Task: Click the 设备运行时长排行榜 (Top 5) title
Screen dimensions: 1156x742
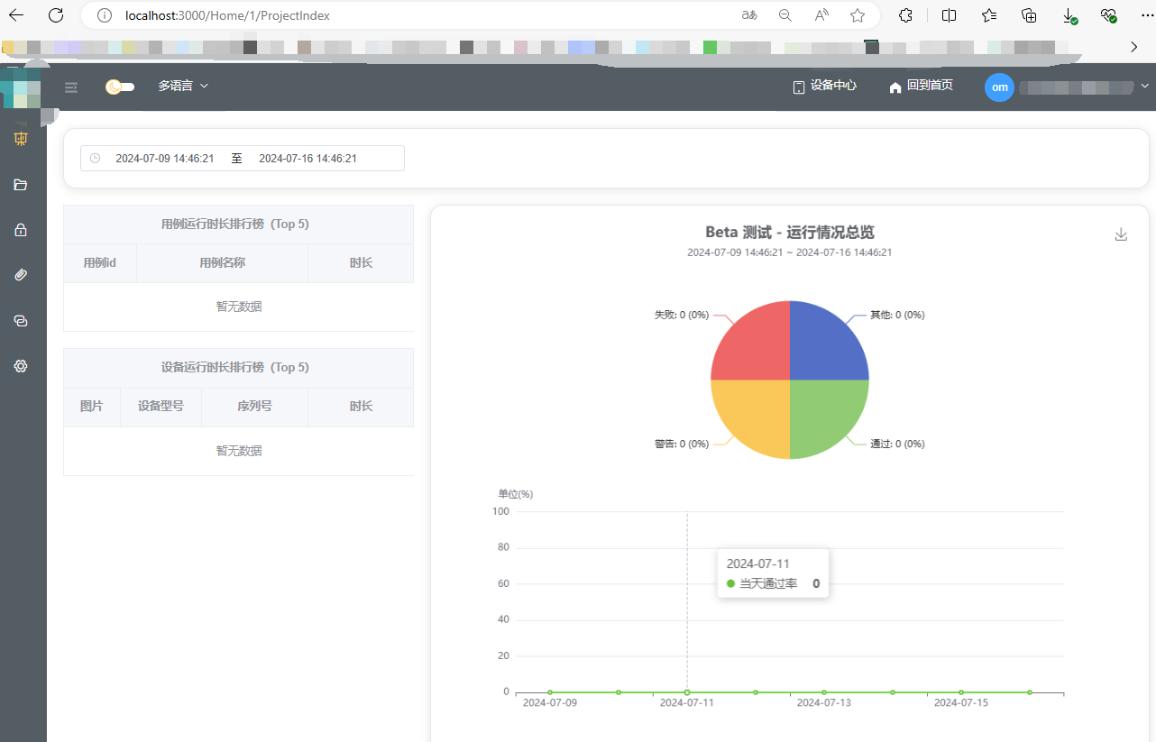Action: tap(235, 368)
